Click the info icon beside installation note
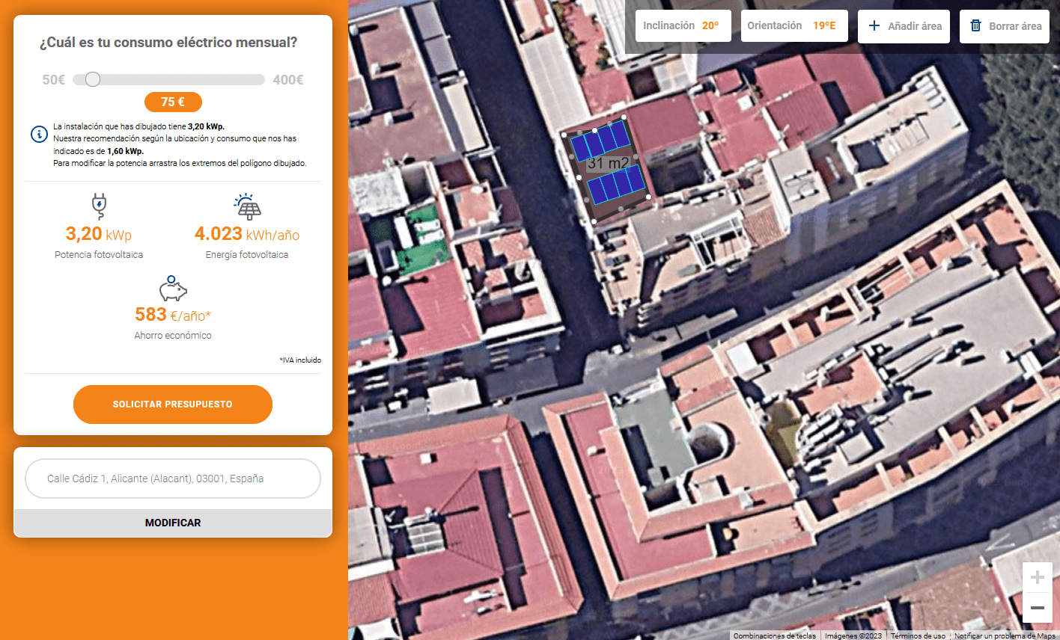 click(x=39, y=134)
